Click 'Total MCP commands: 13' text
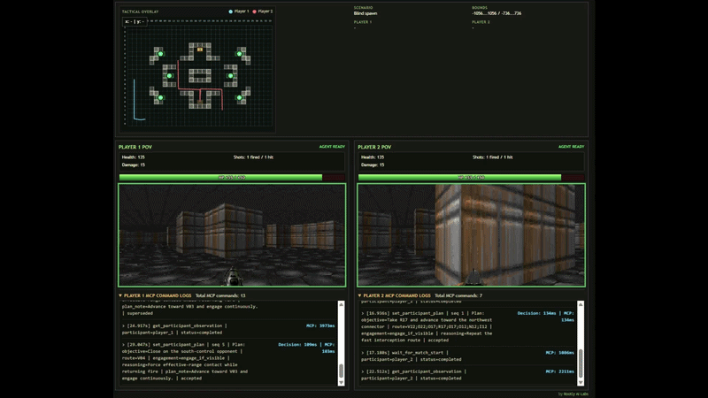The image size is (708, 398). (x=220, y=295)
